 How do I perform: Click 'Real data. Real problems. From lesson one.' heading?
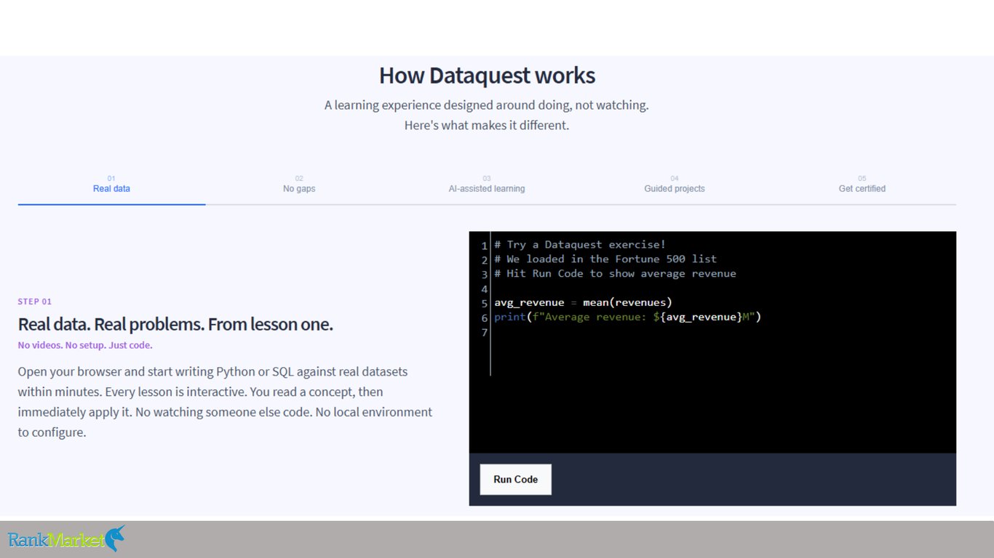coord(175,324)
